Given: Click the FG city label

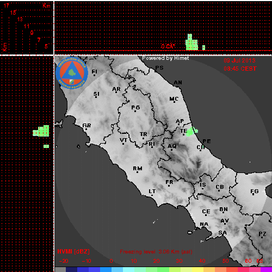Looking at the screenshot, I should (255, 191).
